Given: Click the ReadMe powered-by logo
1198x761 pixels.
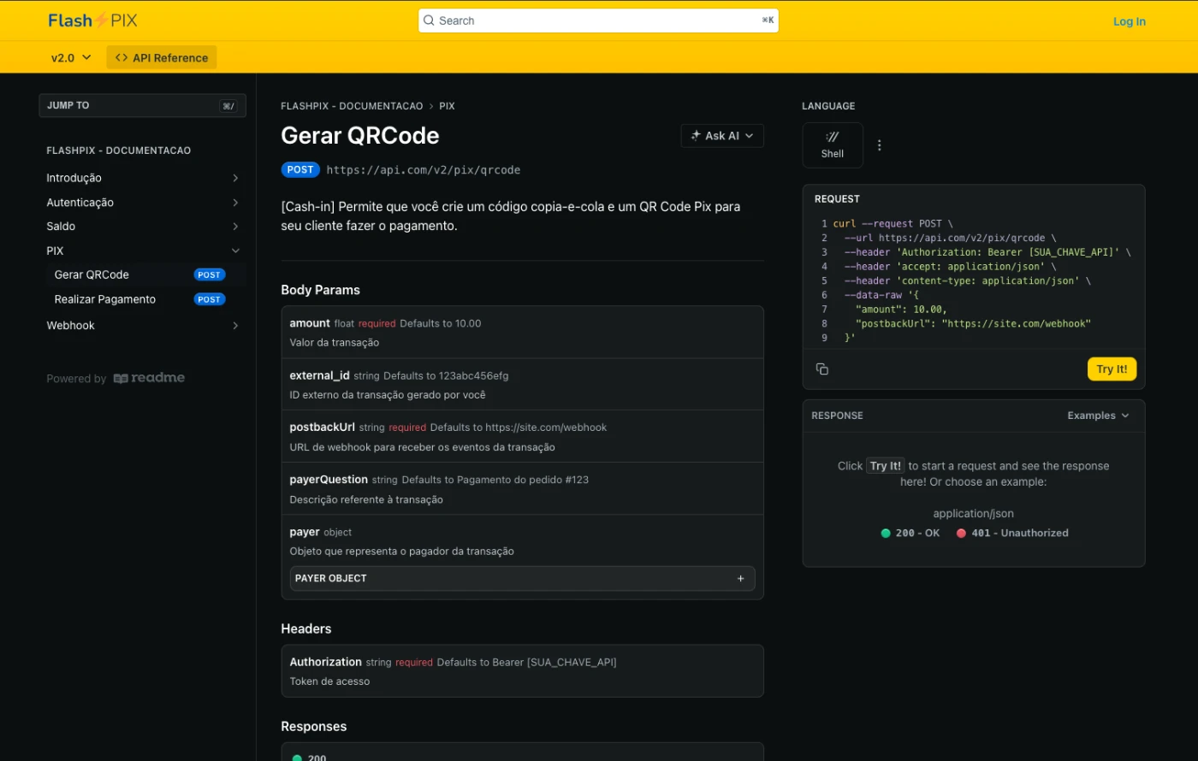Looking at the screenshot, I should coord(149,378).
